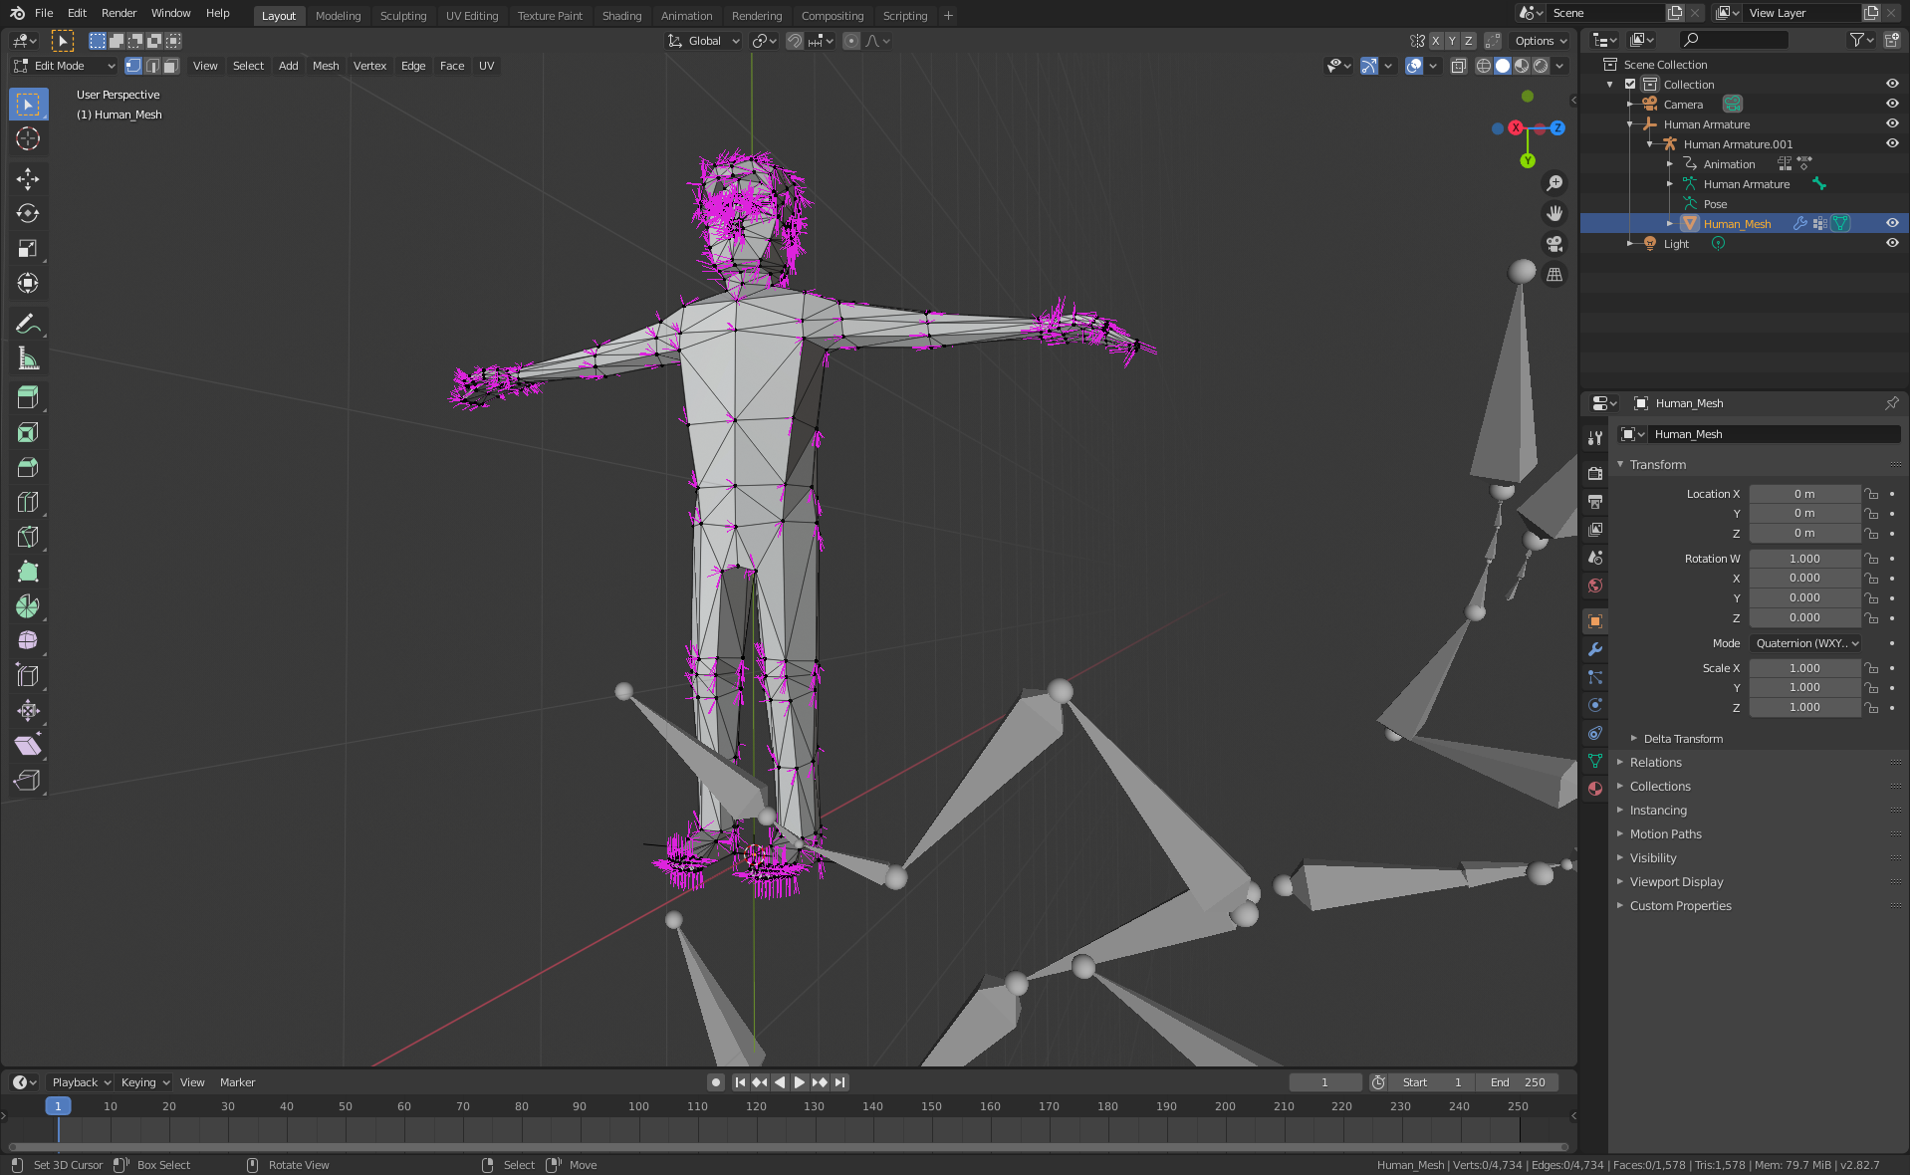Unlock the Scale X lock icon
Screen dimensions: 1910x1175
tap(1872, 668)
